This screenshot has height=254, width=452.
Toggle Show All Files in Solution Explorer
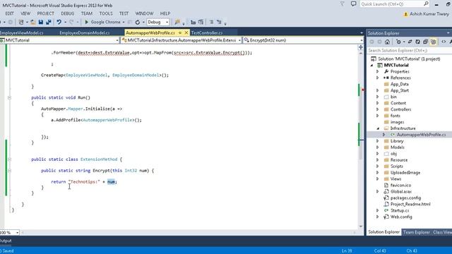tap(433, 42)
